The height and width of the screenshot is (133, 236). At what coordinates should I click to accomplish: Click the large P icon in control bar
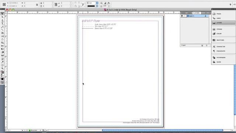pos(83,4)
